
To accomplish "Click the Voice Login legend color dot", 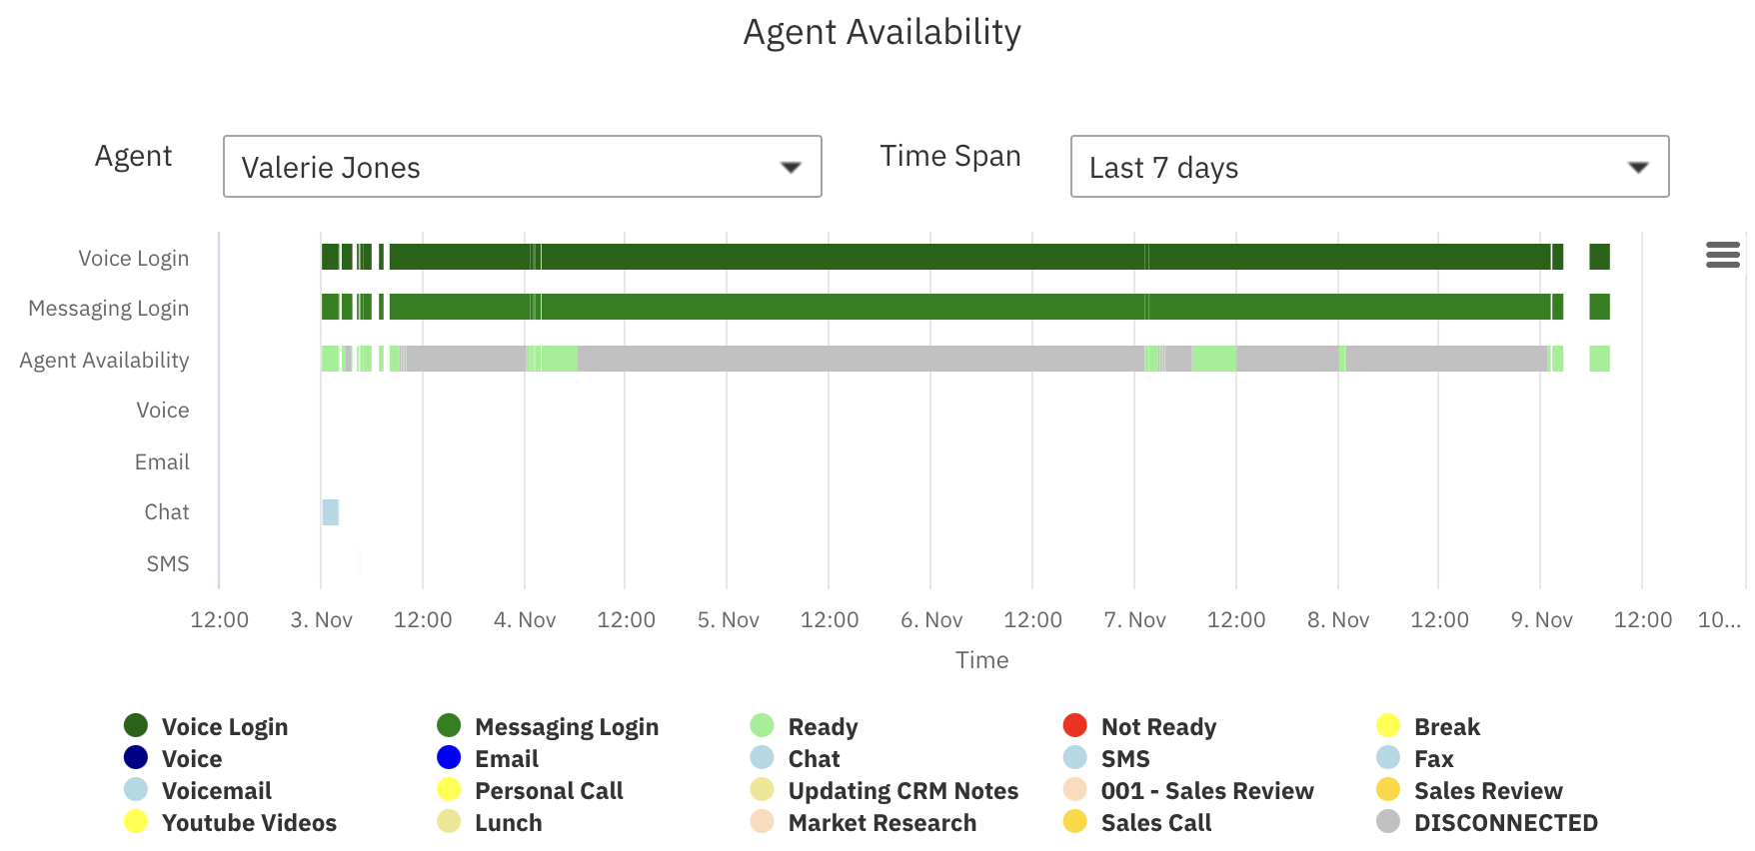I will (x=136, y=725).
